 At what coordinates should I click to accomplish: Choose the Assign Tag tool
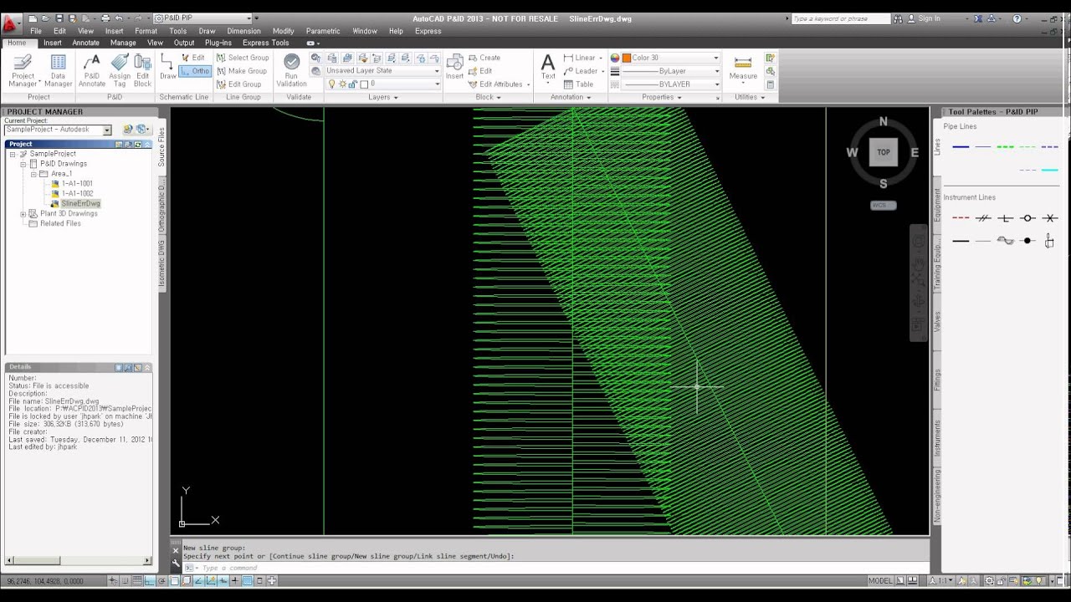point(120,70)
